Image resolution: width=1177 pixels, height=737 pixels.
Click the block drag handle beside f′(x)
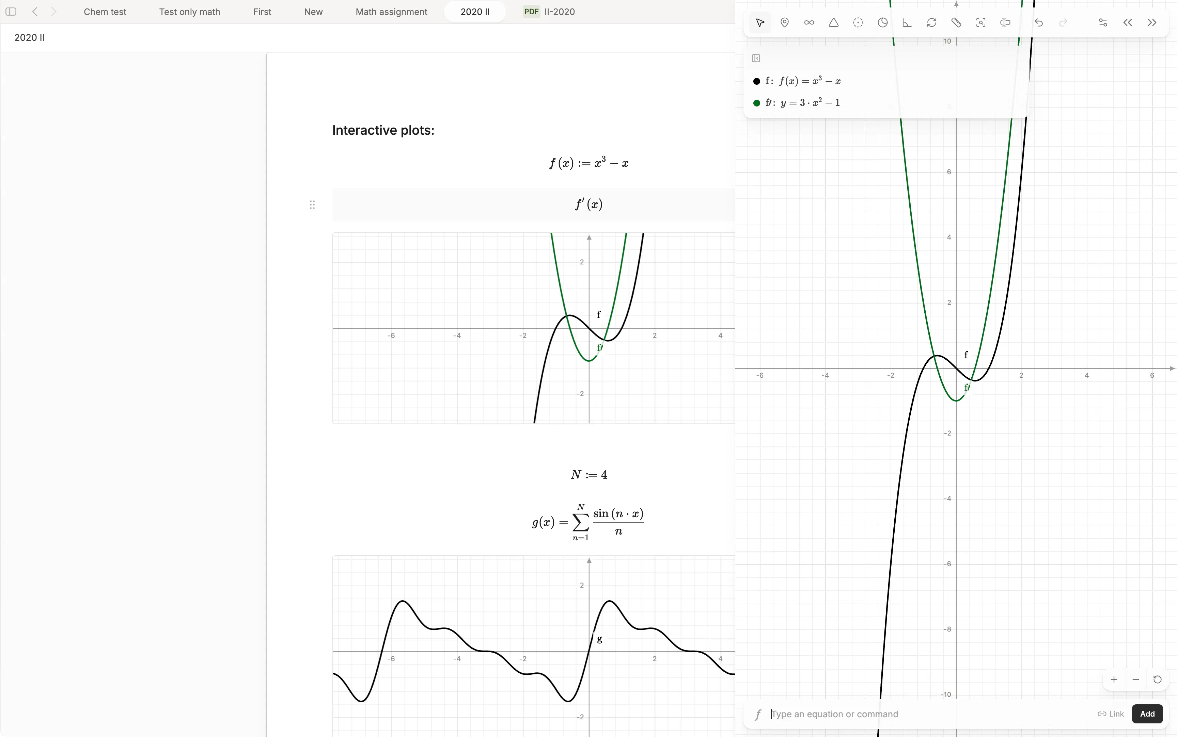point(312,205)
